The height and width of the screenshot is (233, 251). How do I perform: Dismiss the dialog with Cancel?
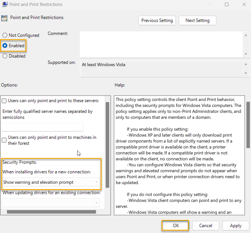click(206, 226)
